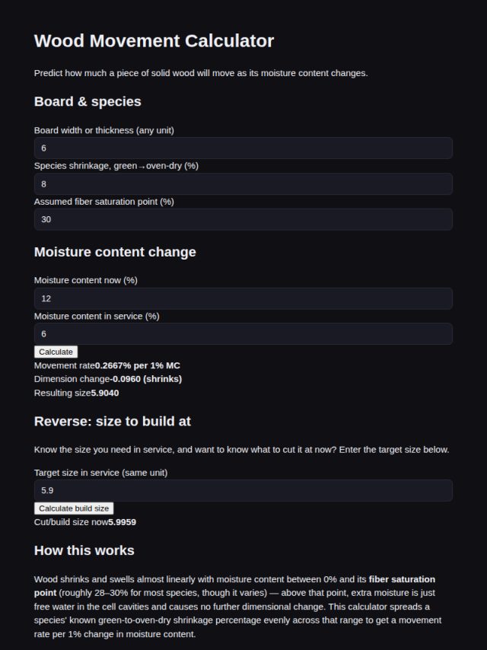Select the Assumed fiber saturation point input
This screenshot has height=650, width=487.
243,219
